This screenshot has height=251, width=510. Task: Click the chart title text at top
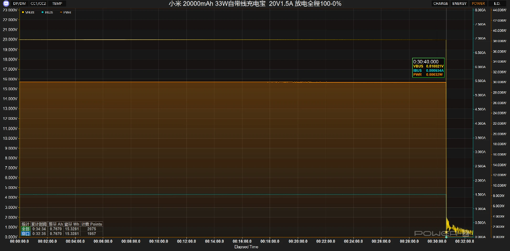(x=255, y=4)
